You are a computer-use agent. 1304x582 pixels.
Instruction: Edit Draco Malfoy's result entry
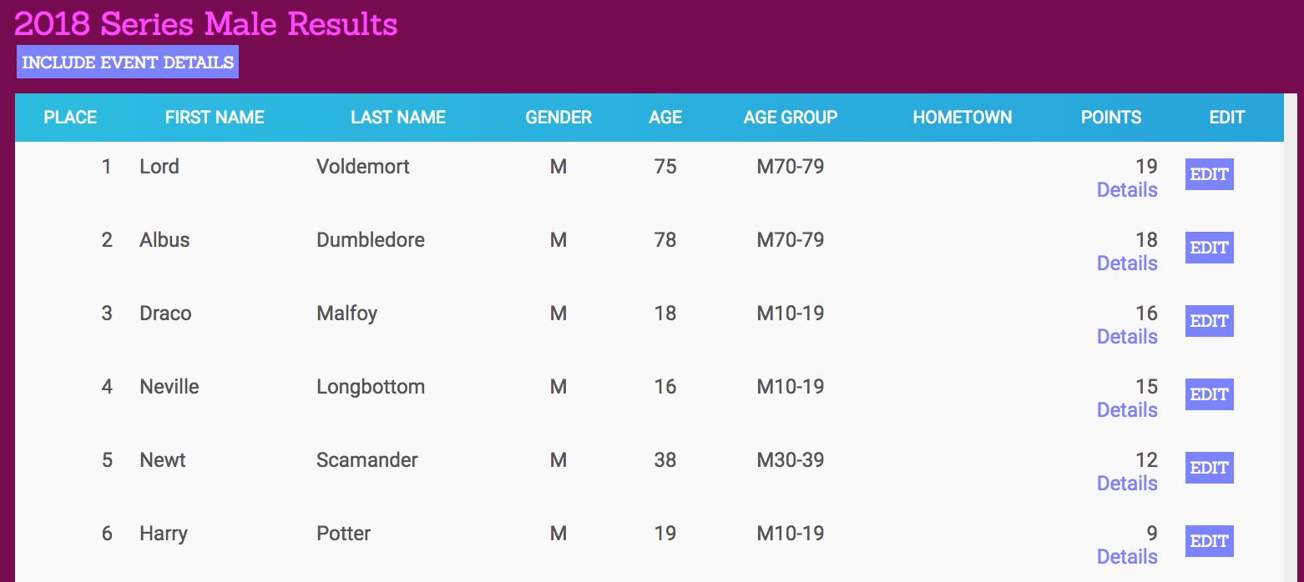(1209, 321)
